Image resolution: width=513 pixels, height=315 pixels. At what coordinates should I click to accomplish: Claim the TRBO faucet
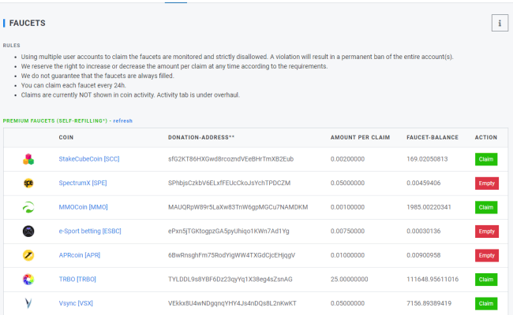pyautogui.click(x=486, y=280)
